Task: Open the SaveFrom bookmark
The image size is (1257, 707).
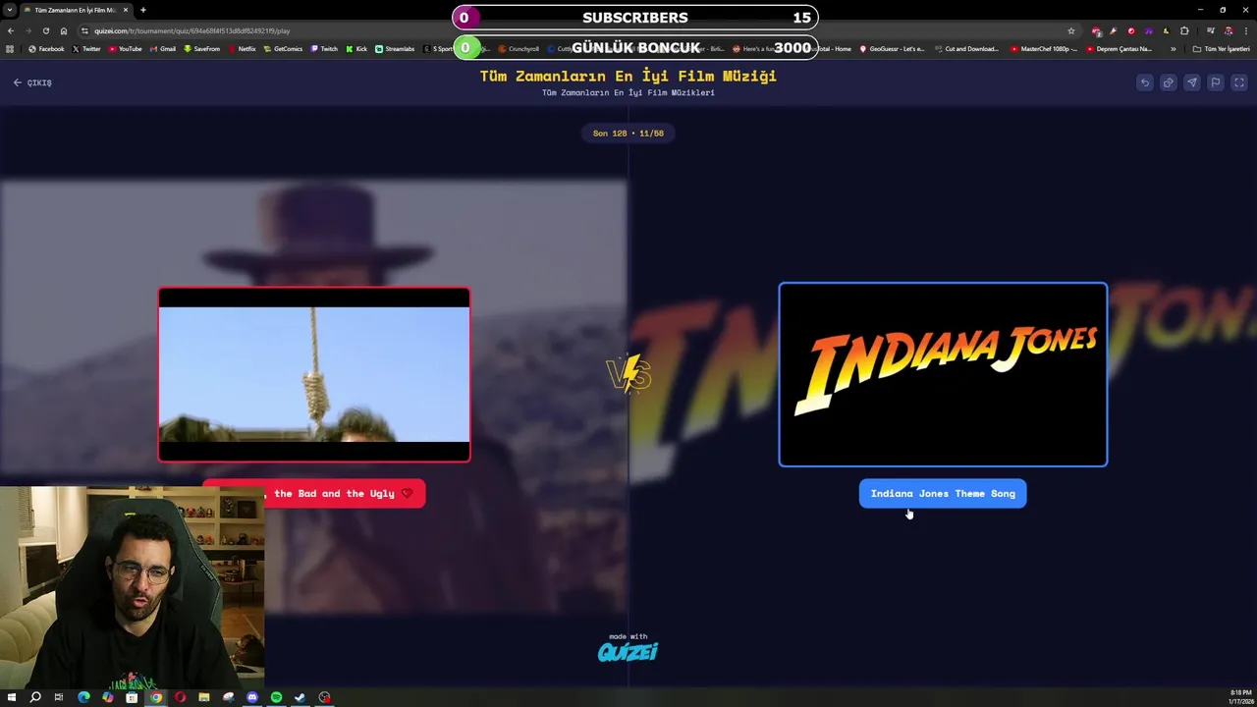Action: [202, 49]
